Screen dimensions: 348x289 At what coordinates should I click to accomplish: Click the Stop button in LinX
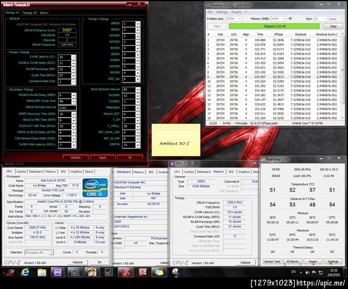[333, 27]
